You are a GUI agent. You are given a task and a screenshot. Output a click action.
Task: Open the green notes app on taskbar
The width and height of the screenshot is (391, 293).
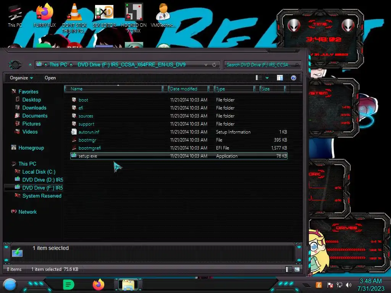(x=69, y=285)
